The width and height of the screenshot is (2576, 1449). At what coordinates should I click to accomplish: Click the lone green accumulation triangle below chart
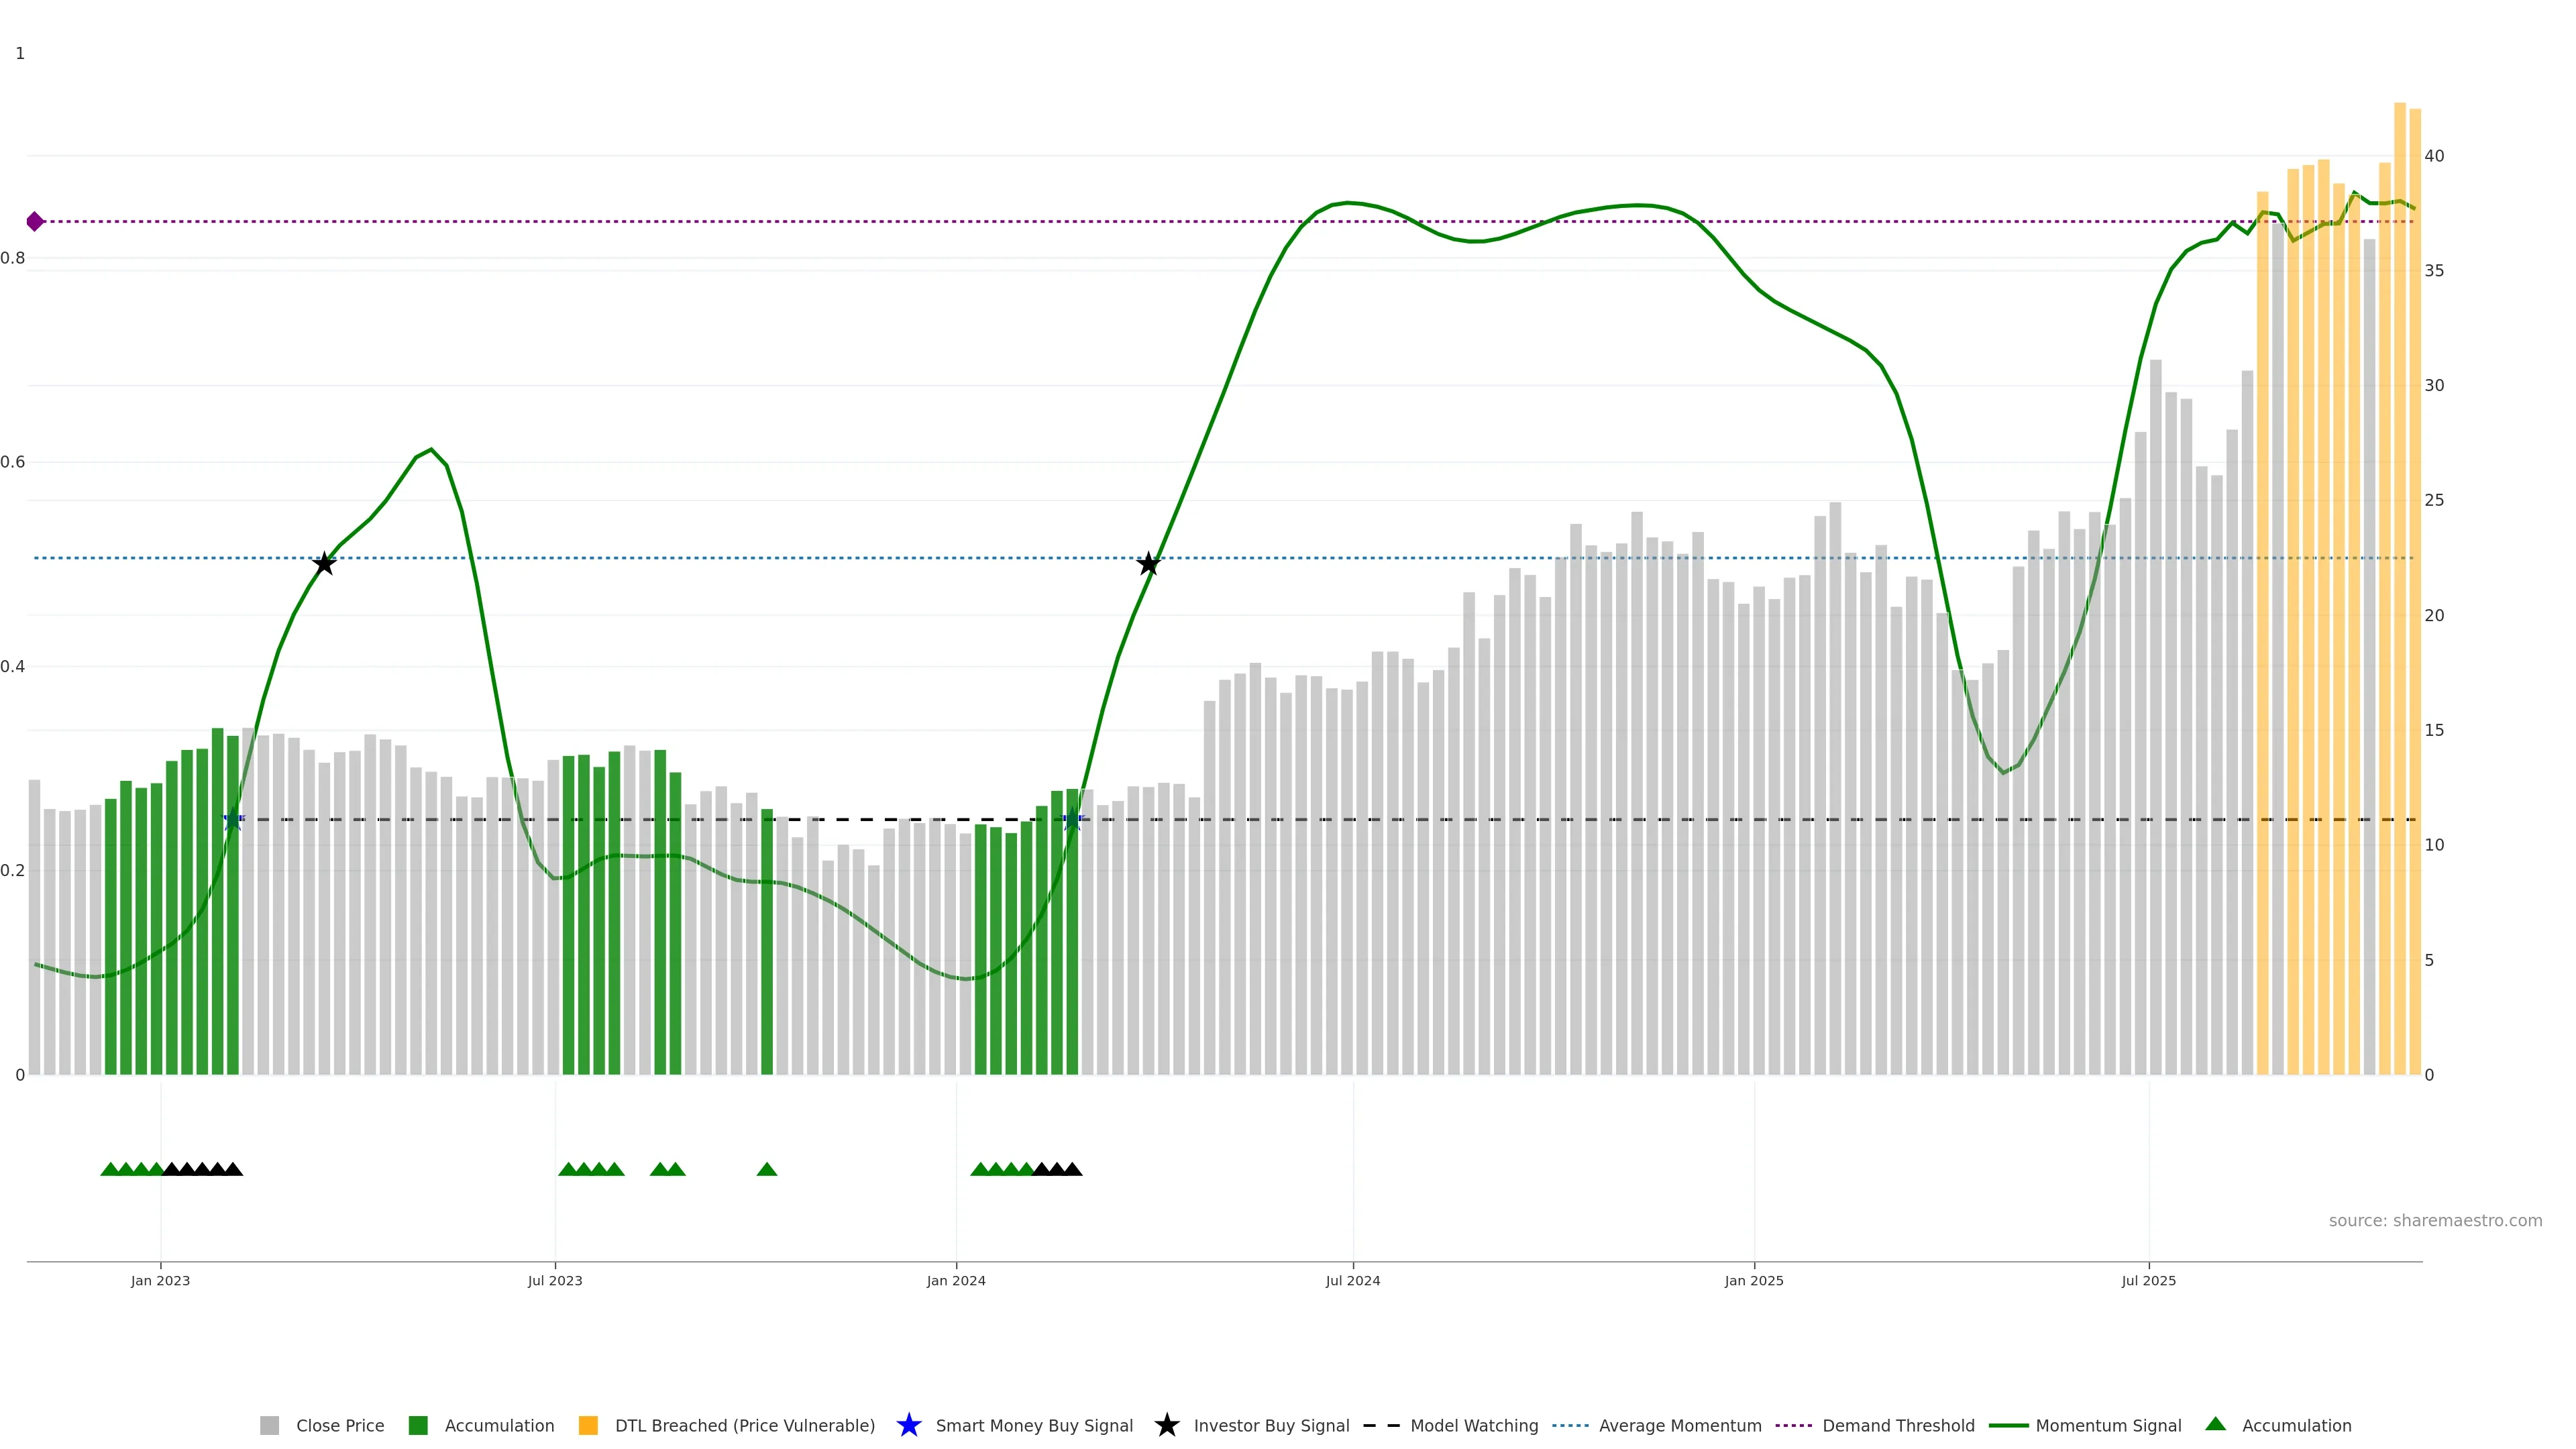pyautogui.click(x=767, y=1169)
